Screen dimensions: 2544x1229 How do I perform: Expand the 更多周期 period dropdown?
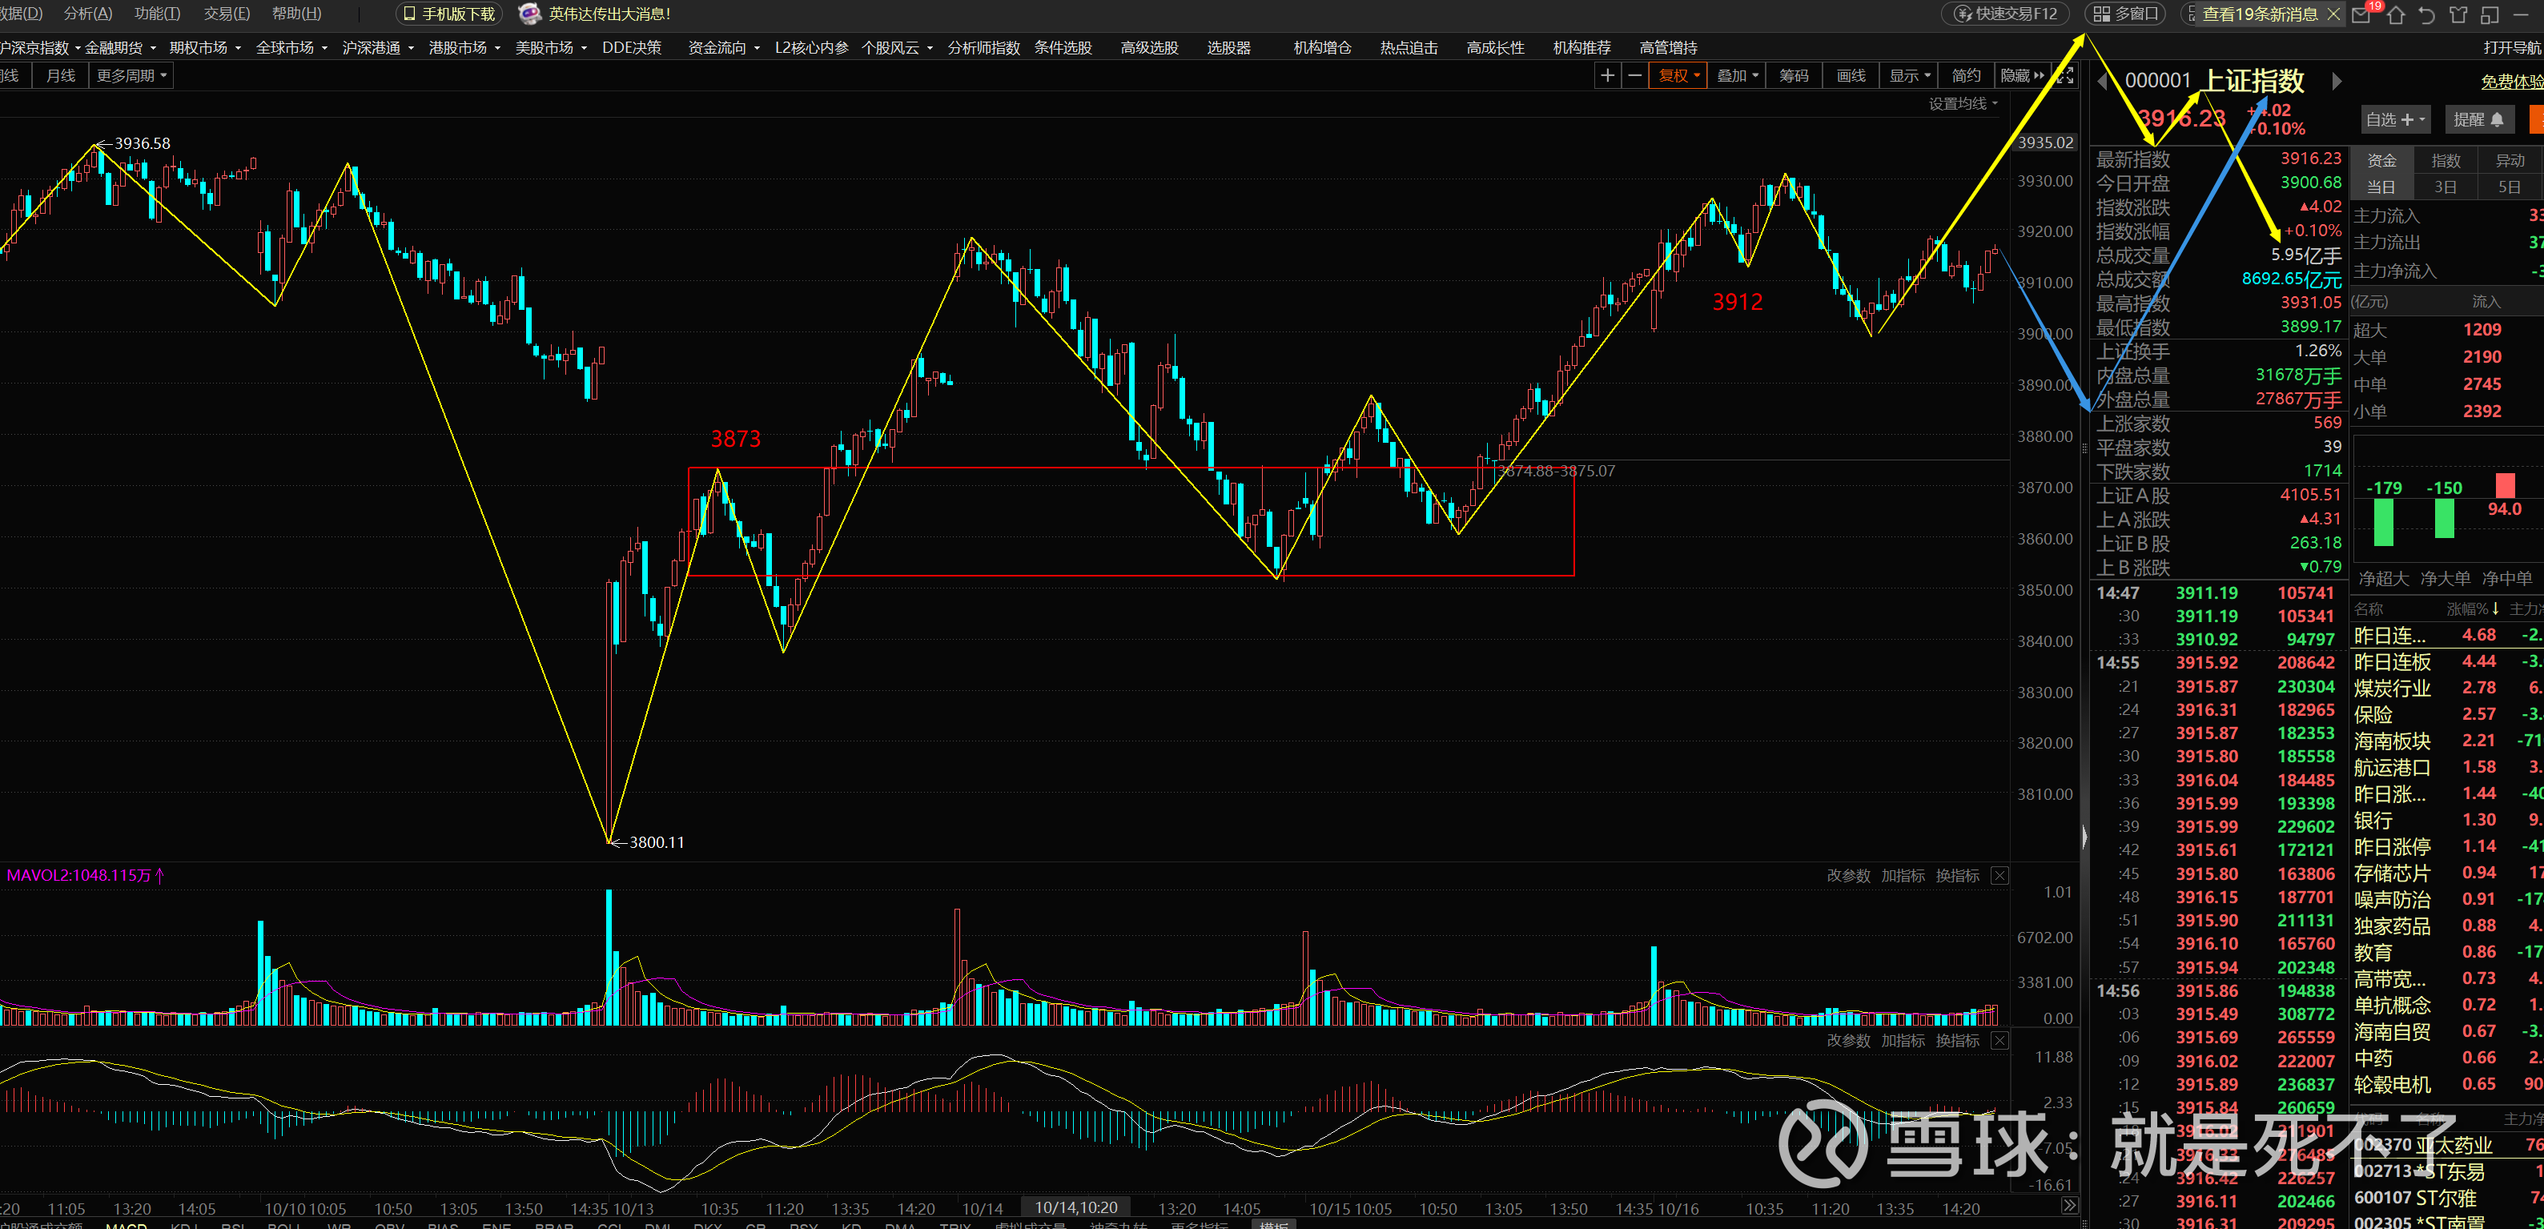point(131,76)
